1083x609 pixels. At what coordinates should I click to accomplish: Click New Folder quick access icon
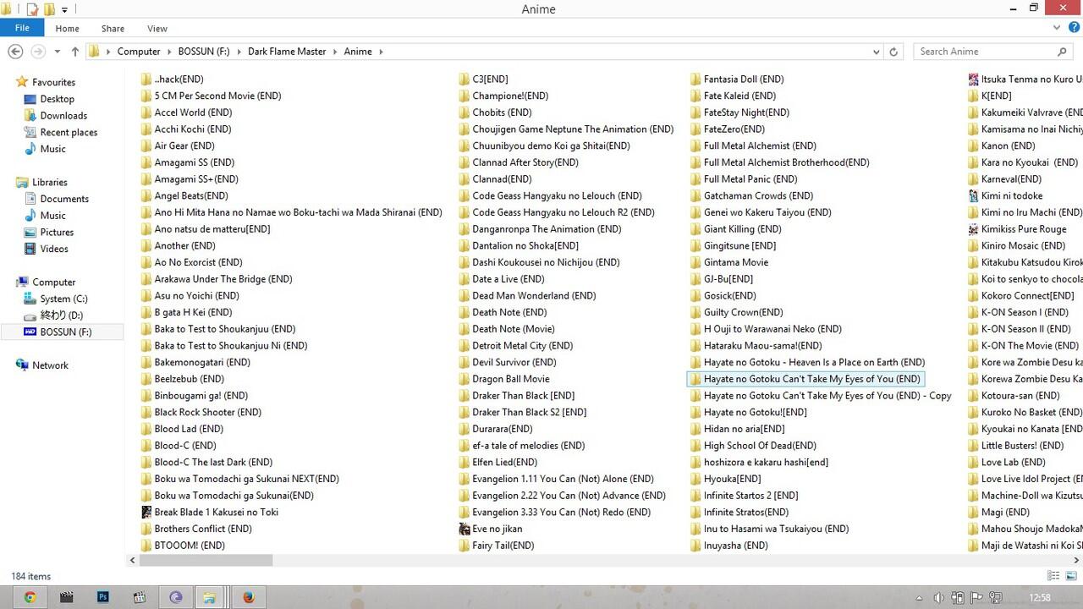(x=49, y=9)
